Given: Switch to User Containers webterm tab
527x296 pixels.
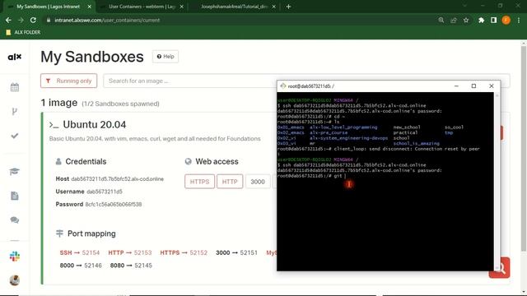Looking at the screenshot, I should [x=142, y=7].
